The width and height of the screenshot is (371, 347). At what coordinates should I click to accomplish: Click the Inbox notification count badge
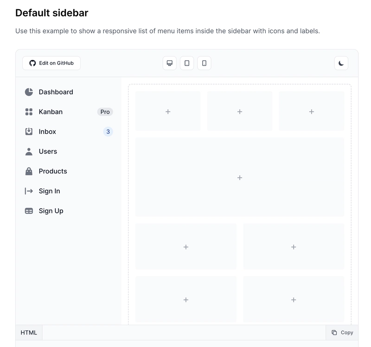(x=108, y=132)
